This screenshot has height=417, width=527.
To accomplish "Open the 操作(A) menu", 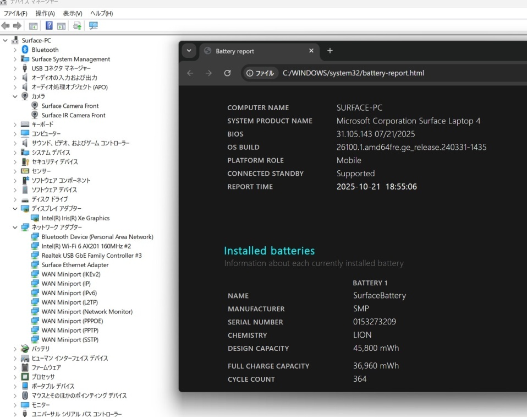I will pos(45,13).
